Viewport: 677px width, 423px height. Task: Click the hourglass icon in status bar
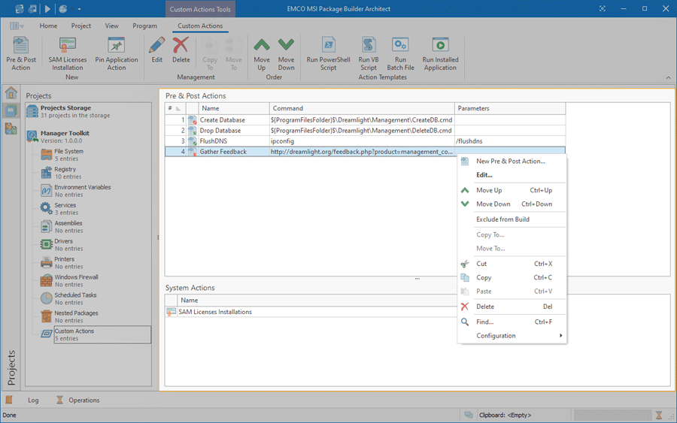[x=659, y=415]
